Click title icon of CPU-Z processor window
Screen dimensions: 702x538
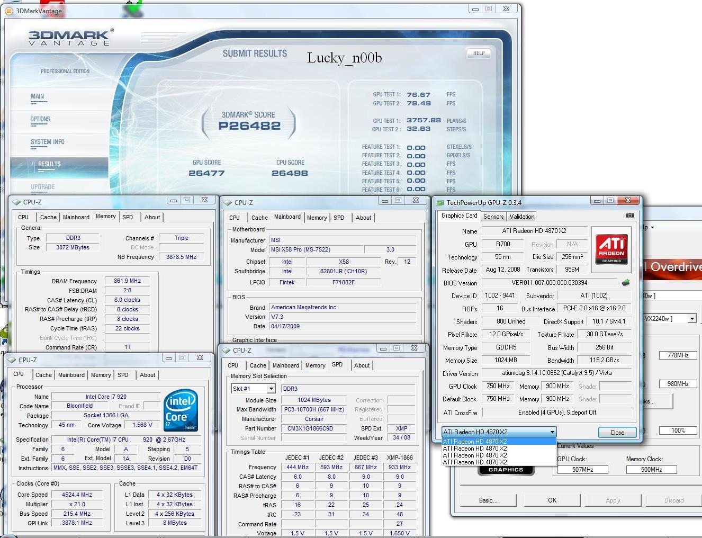pos(12,360)
